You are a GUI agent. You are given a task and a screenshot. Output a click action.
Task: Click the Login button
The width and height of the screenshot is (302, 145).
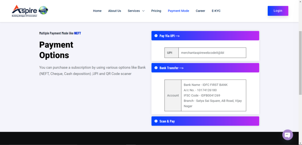[278, 11]
